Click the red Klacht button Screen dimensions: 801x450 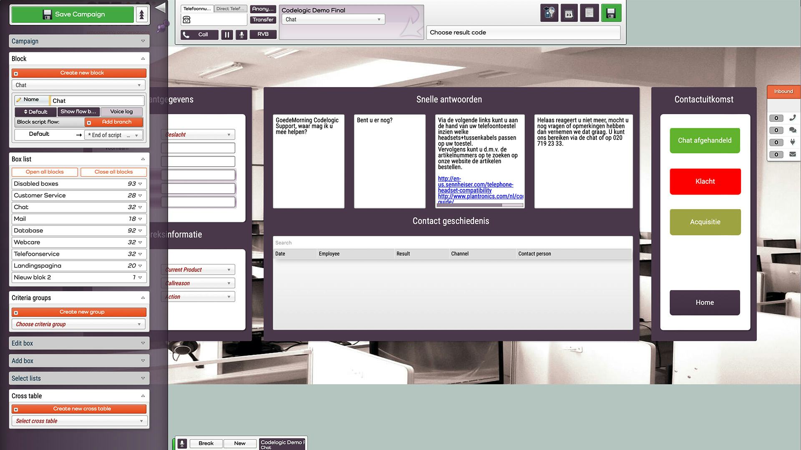tap(705, 181)
